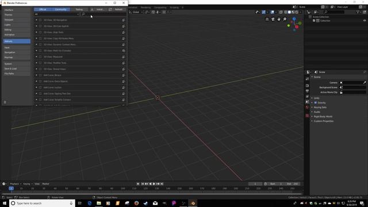Enable the Add Curve: Extra Objects checkbox

40,82
